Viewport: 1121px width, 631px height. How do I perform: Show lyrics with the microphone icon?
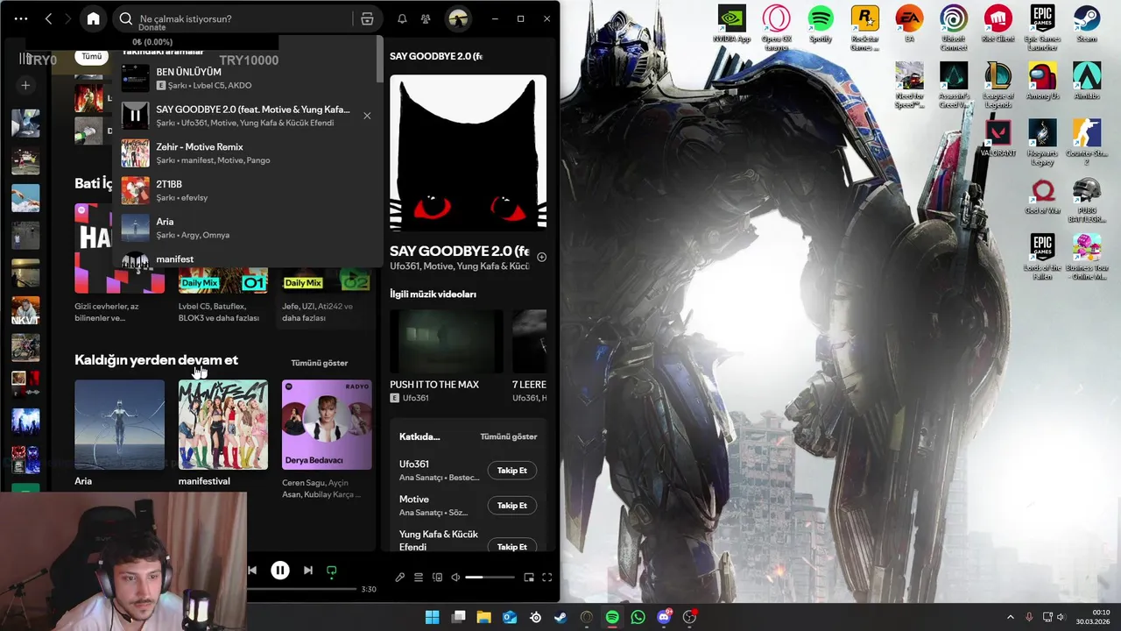(400, 578)
